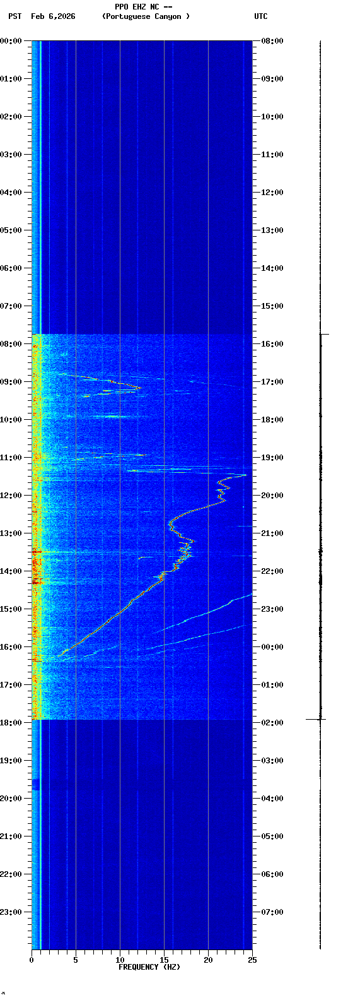
Task: Click the UTC axis label '00:00'
Action: (x=272, y=647)
